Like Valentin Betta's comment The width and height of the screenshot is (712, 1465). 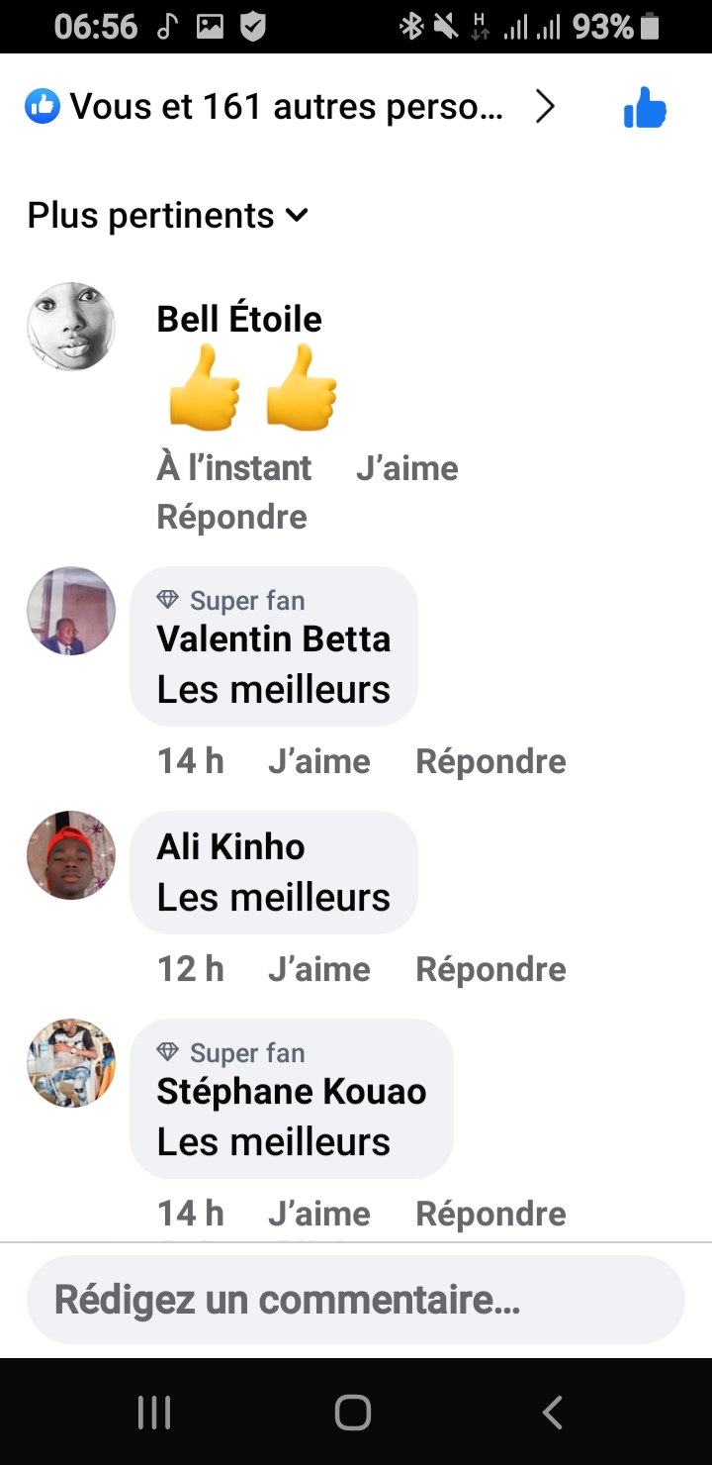[318, 761]
